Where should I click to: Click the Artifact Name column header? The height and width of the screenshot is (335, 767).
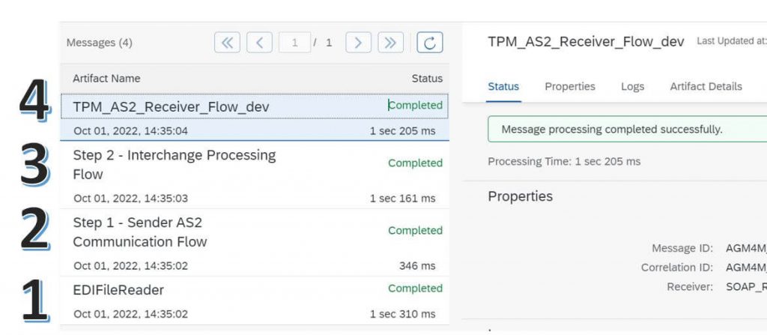pos(106,79)
